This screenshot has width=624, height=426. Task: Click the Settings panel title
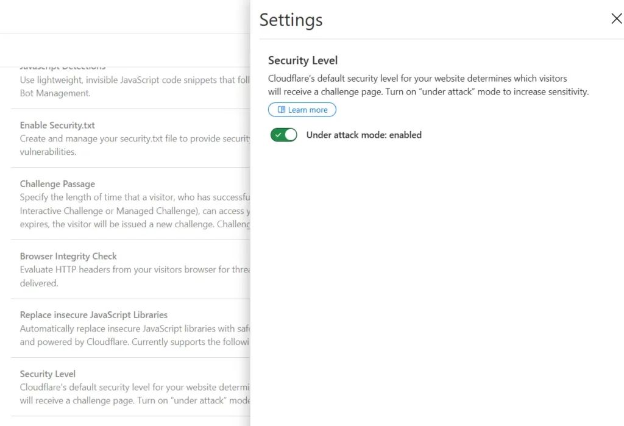pos(291,20)
